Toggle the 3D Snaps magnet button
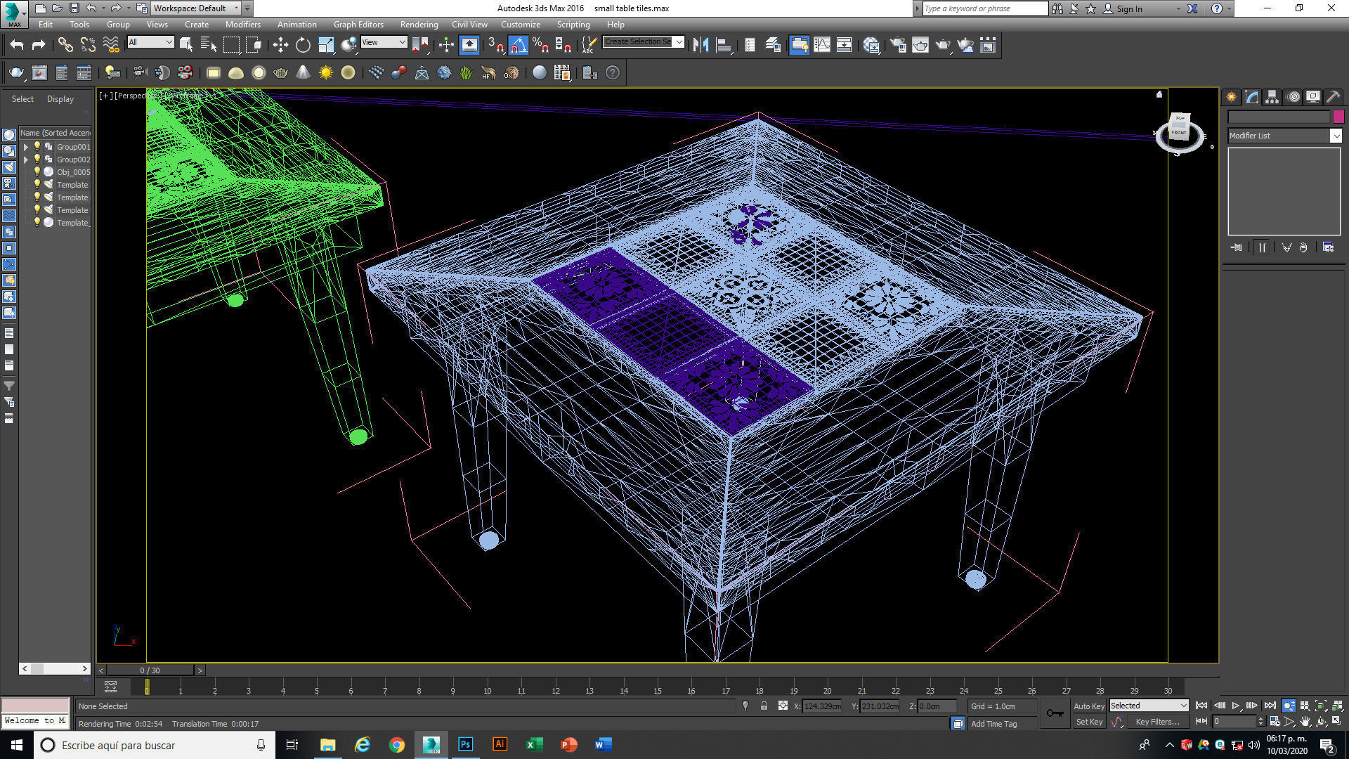Image resolution: width=1349 pixels, height=759 pixels. pyautogui.click(x=495, y=46)
